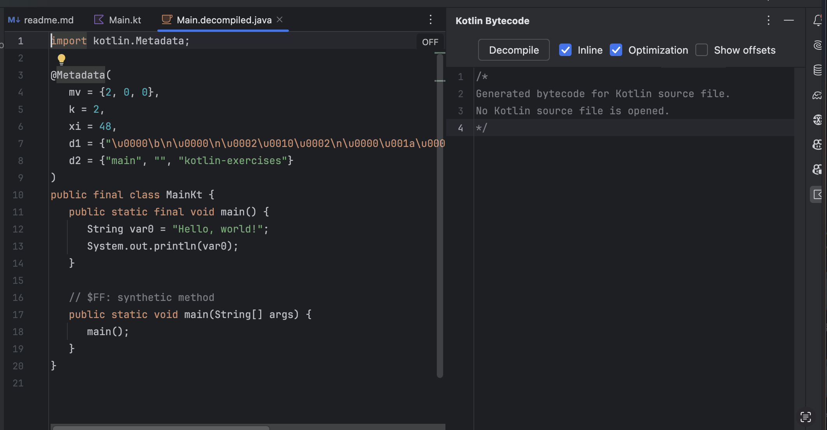This screenshot has height=430, width=827.
Task: Click the Kotlin Bytecode sidebar icon
Action: (x=818, y=194)
